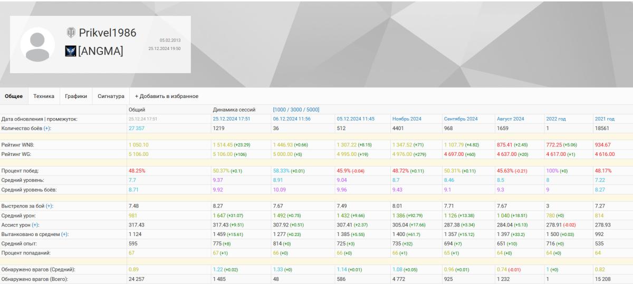Click the gray update date 25.12.24 17:51

(142, 119)
